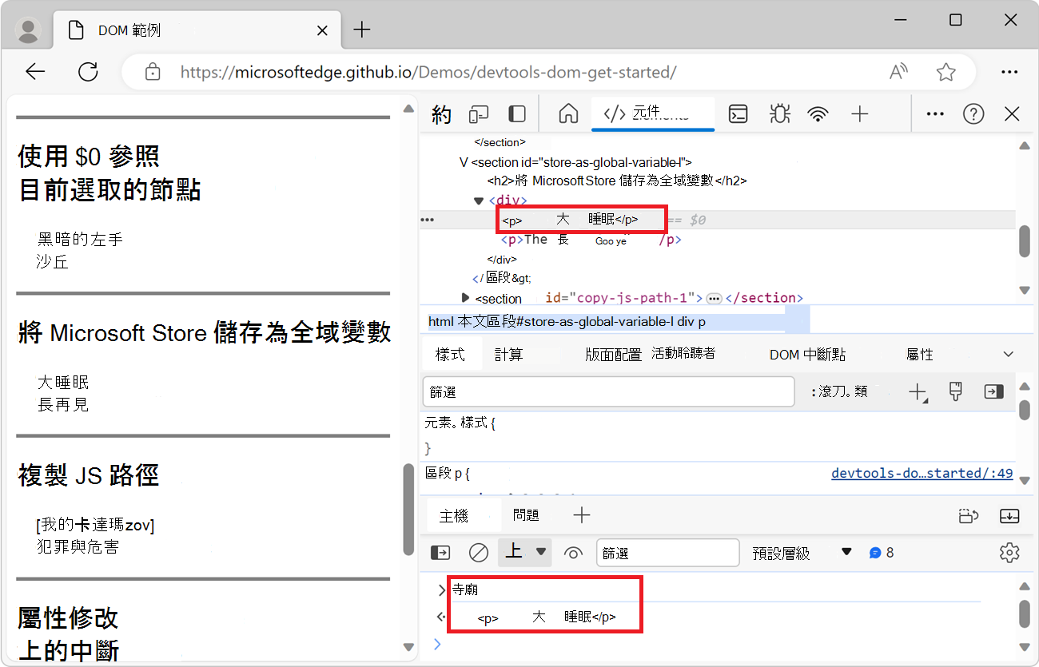Click the site info lock icon

153,72
